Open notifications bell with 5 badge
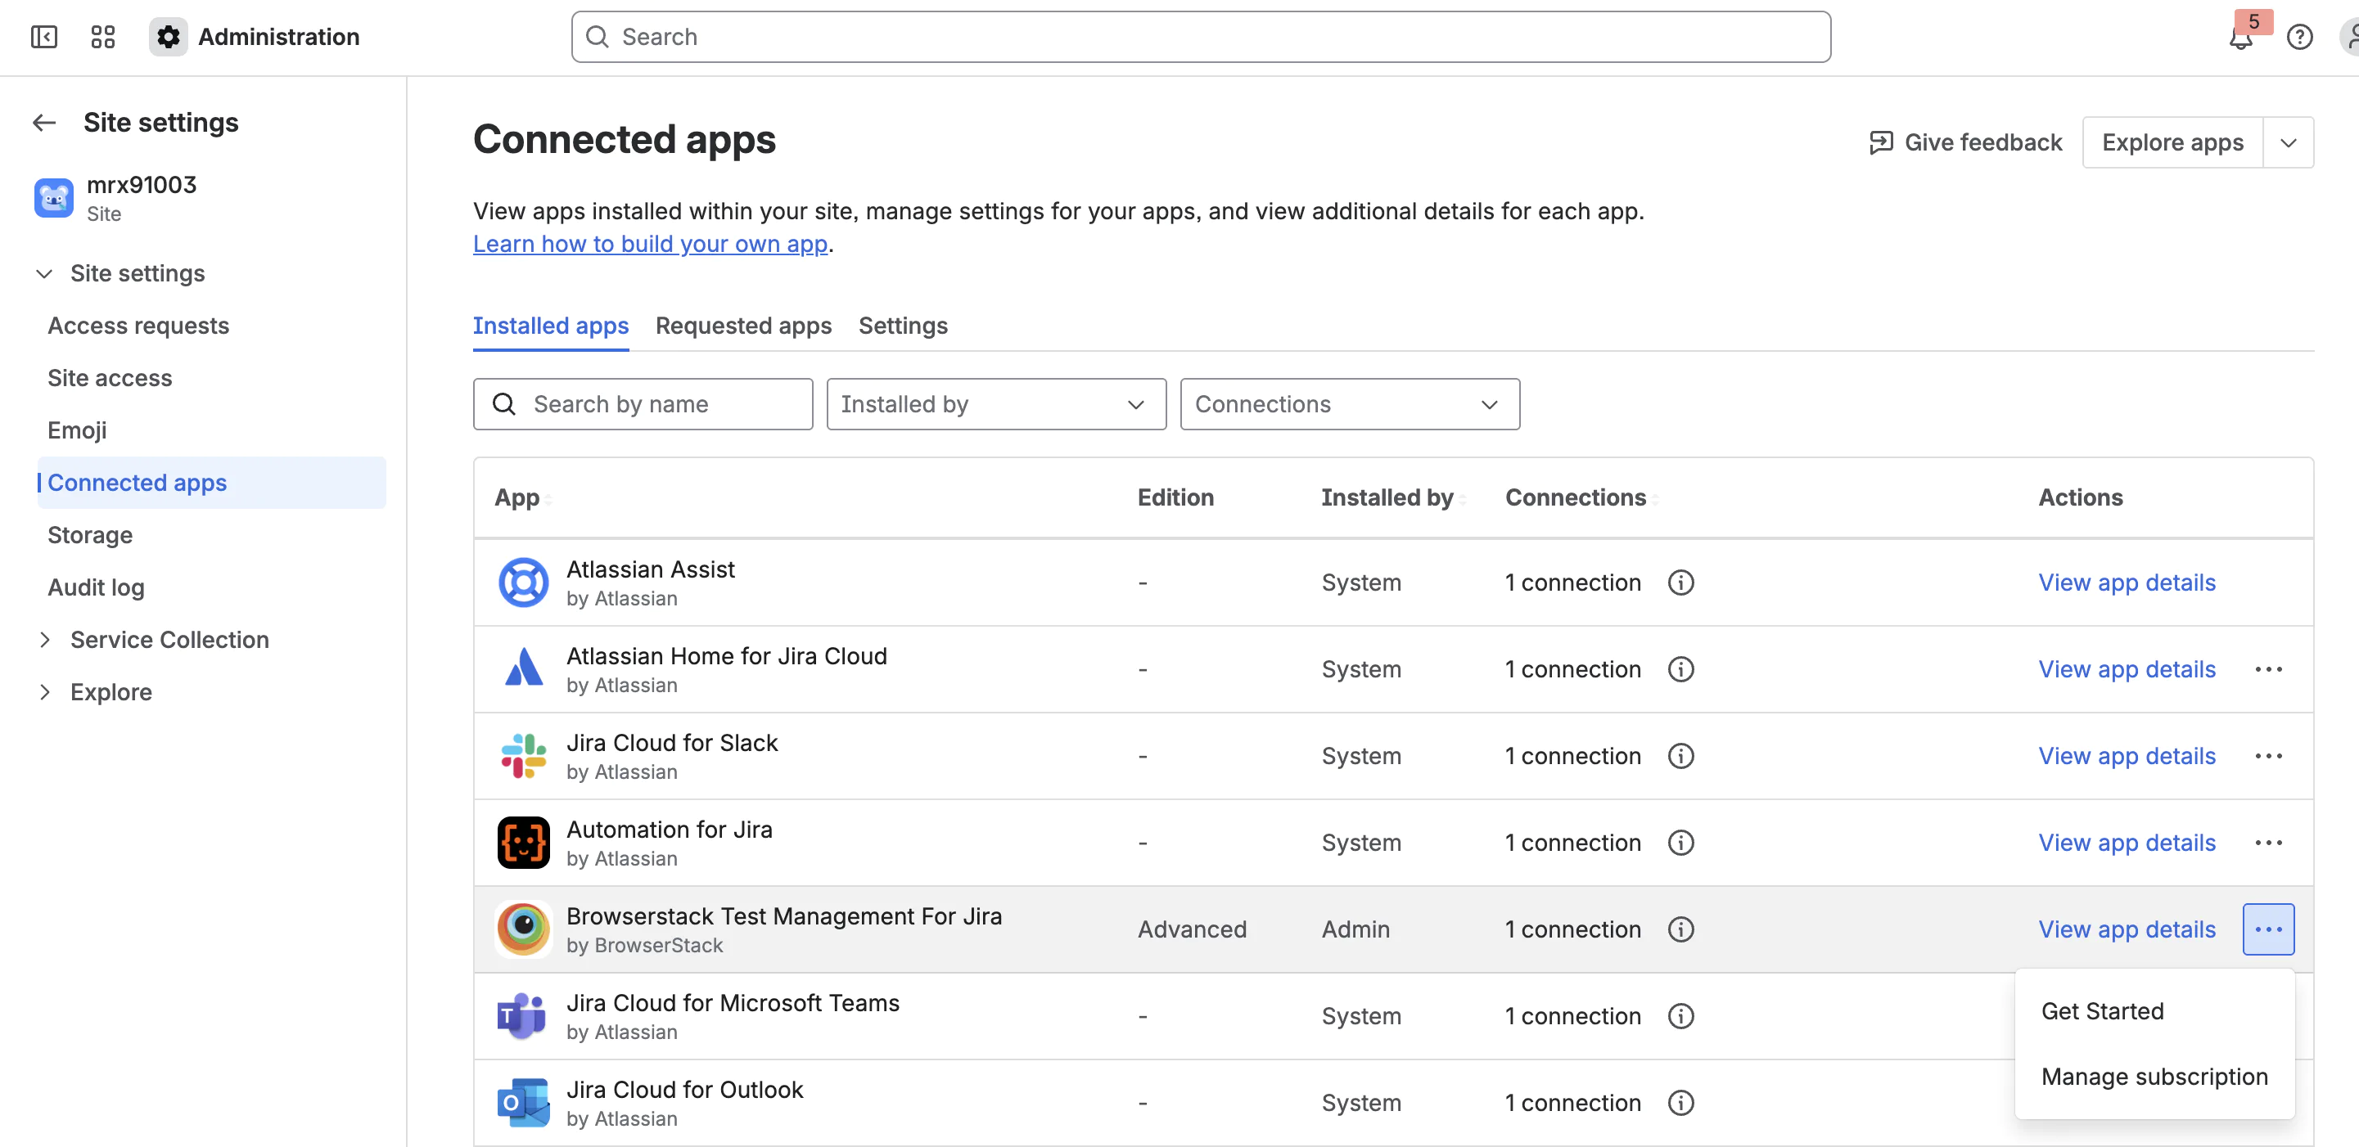The width and height of the screenshot is (2359, 1147). 2240,38
